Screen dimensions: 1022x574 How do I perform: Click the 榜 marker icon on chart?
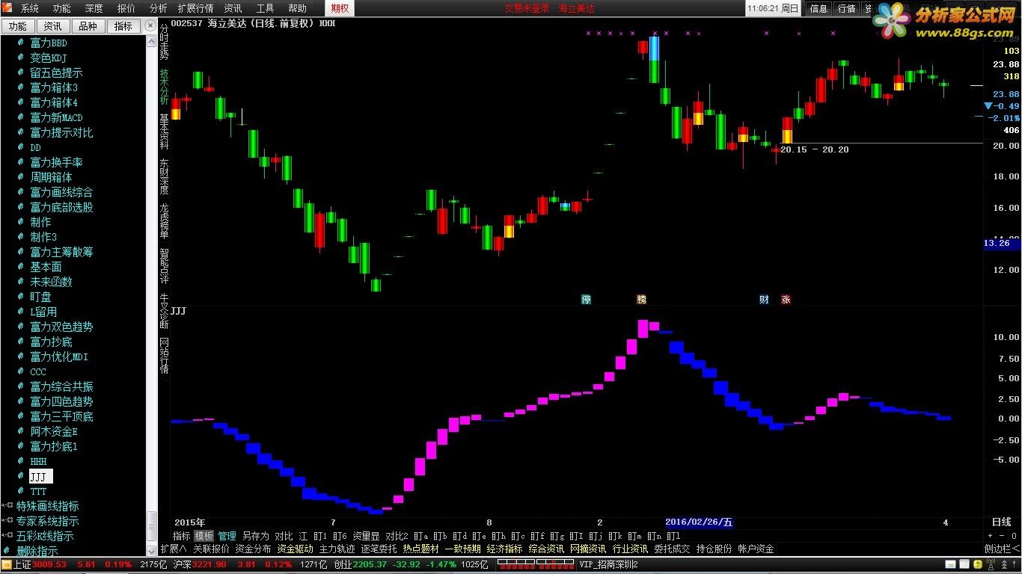(641, 299)
